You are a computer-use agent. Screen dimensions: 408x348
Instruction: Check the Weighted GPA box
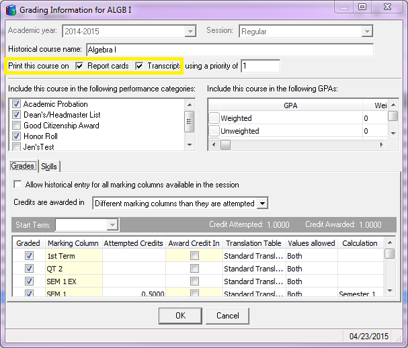point(214,118)
